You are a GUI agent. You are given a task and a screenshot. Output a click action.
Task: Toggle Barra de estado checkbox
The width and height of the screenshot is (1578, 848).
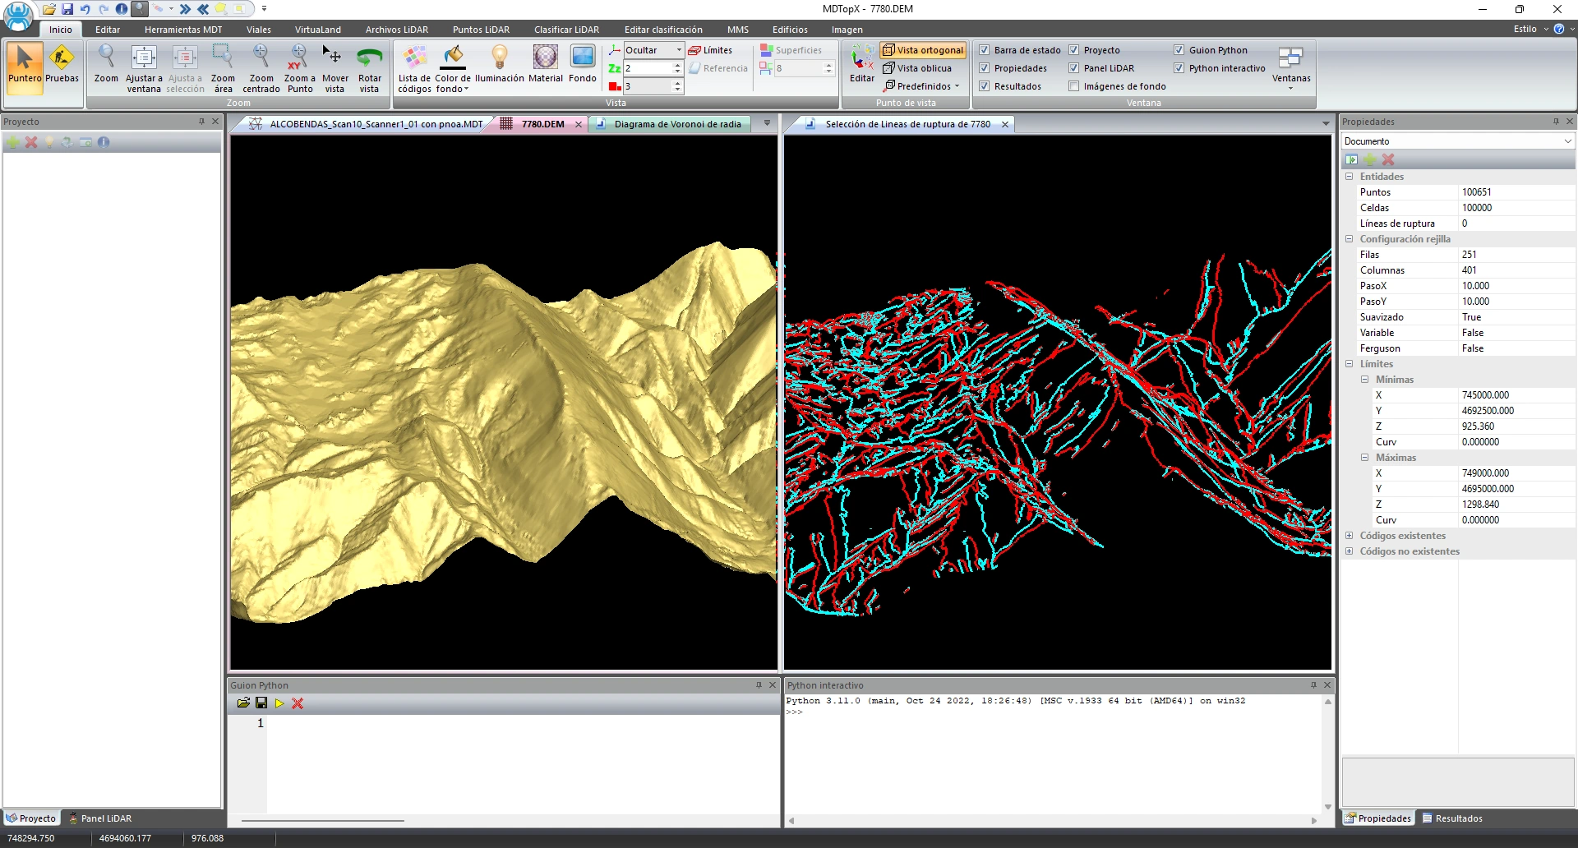click(984, 50)
